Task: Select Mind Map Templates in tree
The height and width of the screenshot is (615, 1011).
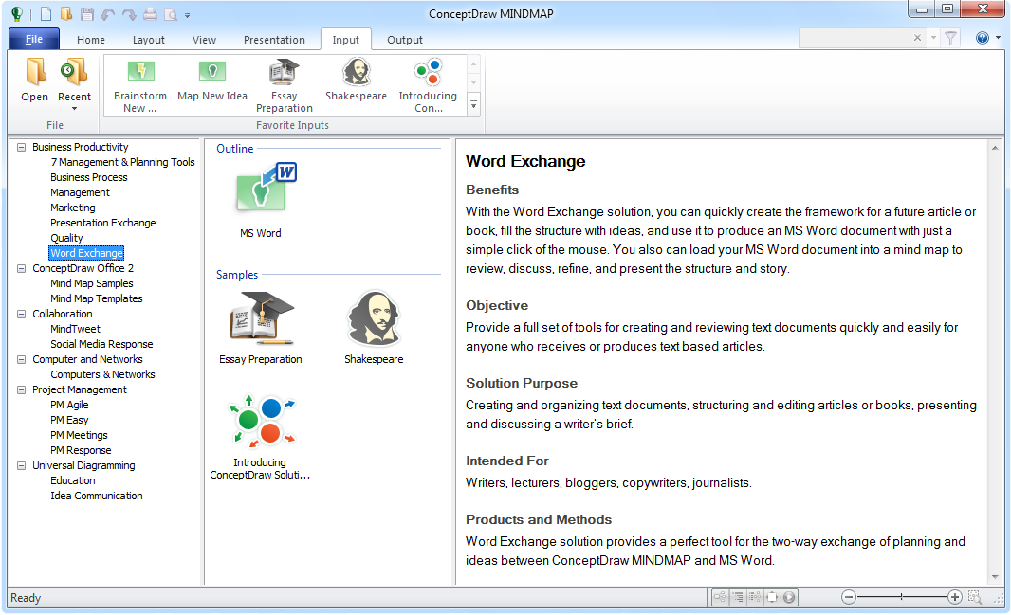Action: (x=97, y=298)
